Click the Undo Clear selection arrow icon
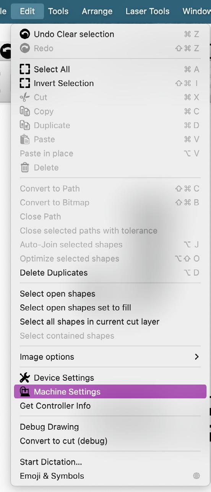This screenshot has width=211, height=492. [x=25, y=34]
